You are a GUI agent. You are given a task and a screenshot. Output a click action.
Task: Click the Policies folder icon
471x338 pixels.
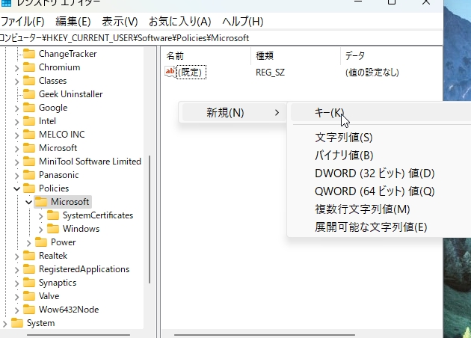click(x=29, y=188)
